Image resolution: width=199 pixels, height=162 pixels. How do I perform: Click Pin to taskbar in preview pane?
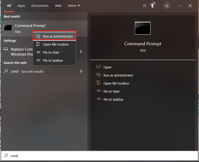point(113,99)
